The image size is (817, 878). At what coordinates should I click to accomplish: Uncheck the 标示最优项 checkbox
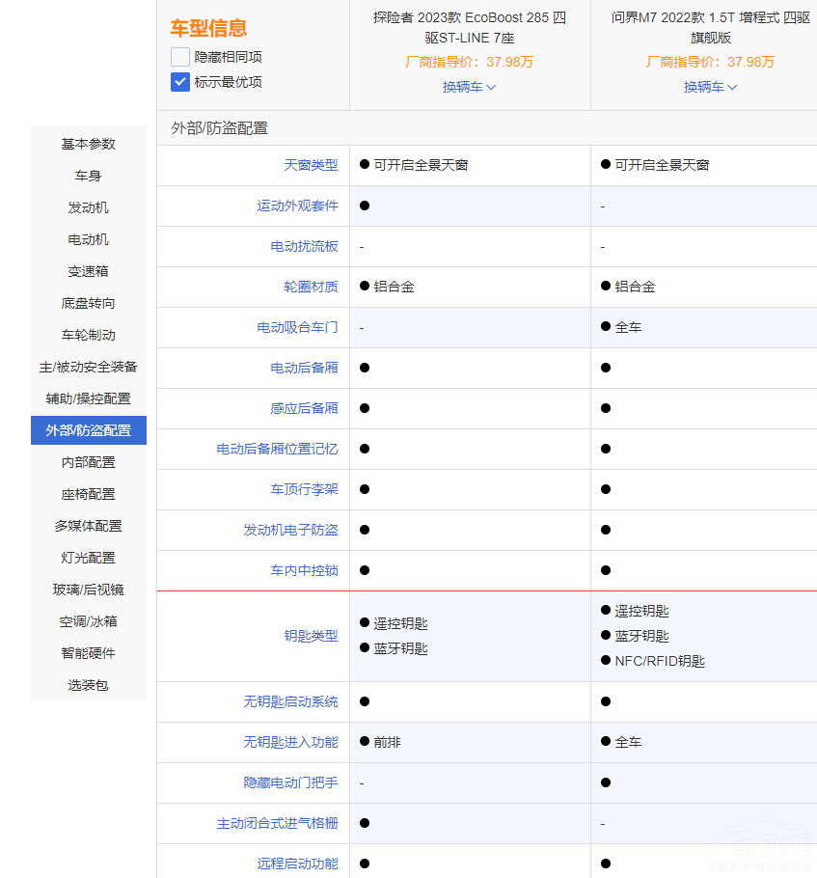point(180,82)
